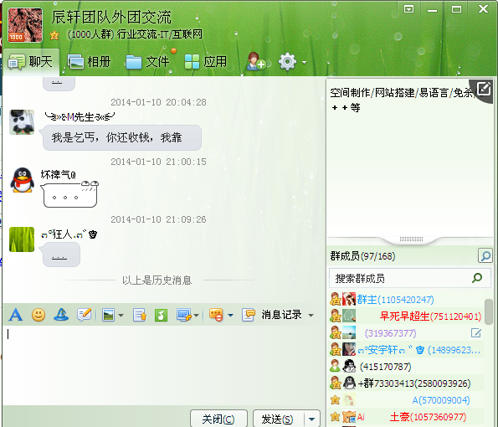Click into the 搜索群成员 search field
Viewport: 498px width, 427px height.
point(410,278)
